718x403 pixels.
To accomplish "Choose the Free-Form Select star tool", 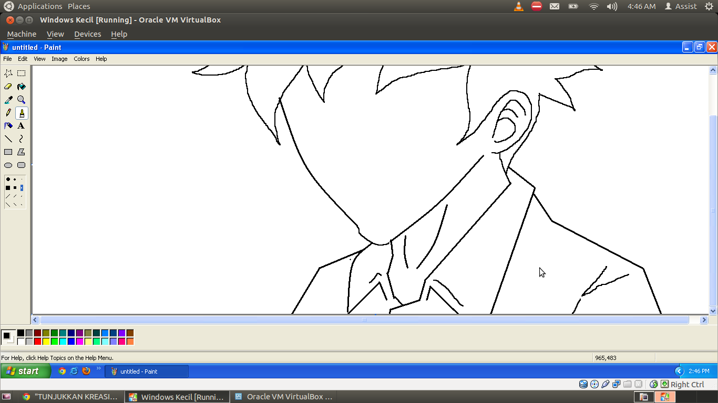I will coord(8,73).
